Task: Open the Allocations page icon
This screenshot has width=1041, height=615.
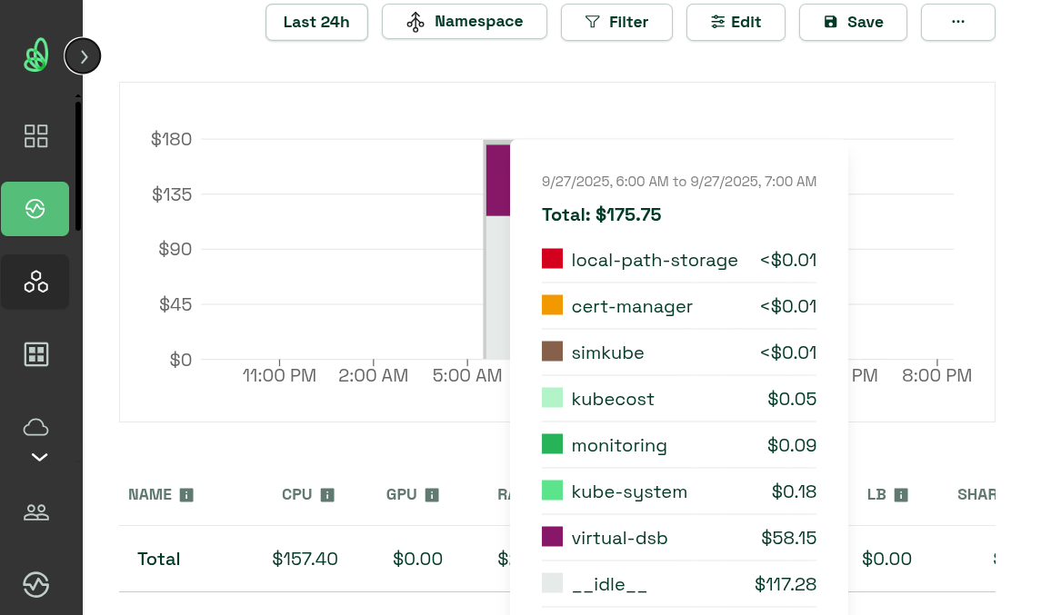Action: point(35,281)
